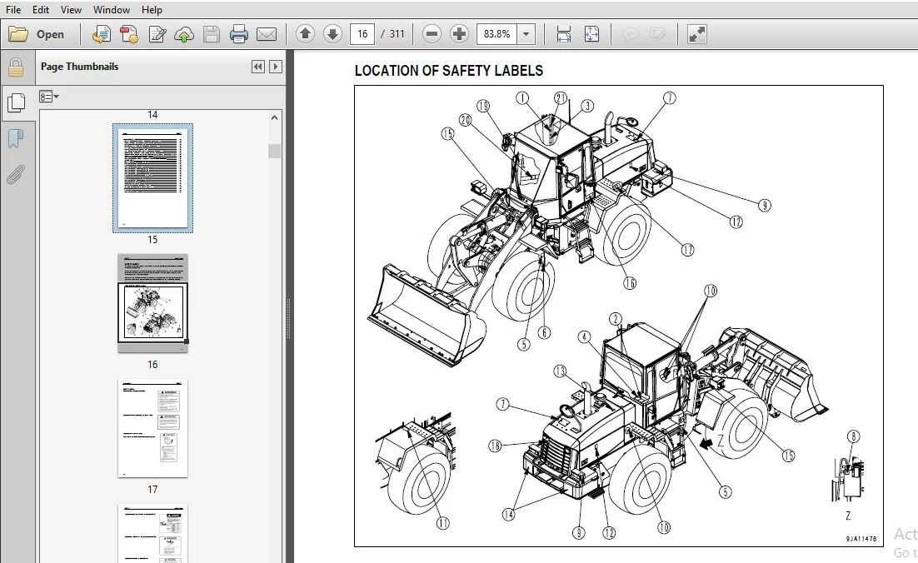Open the thumbnails options dropdown

click(x=49, y=97)
